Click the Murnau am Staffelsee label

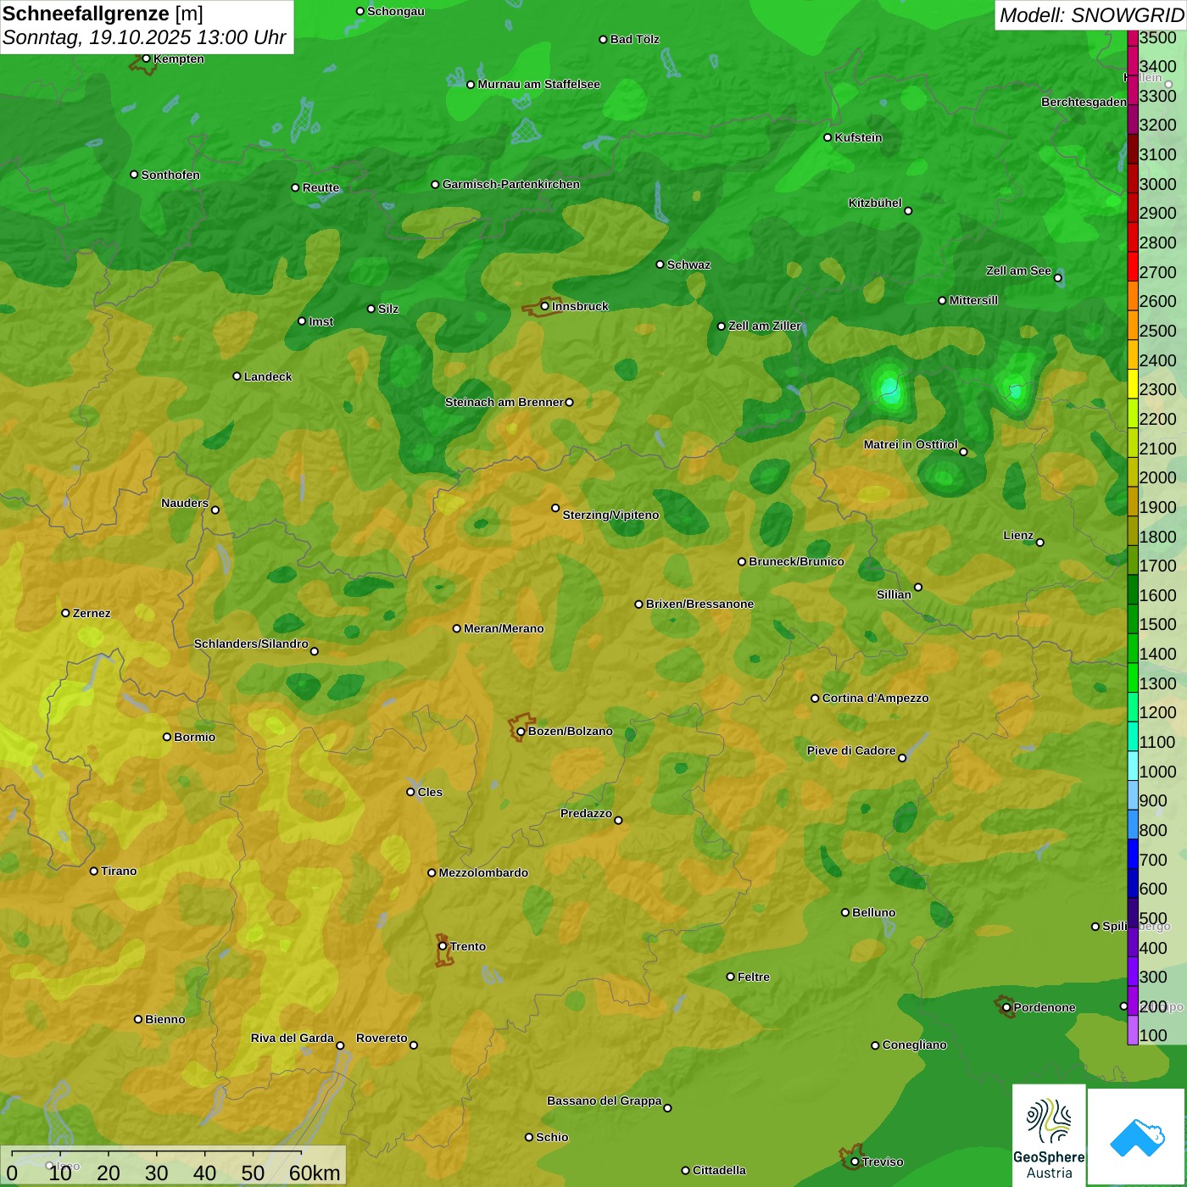(538, 84)
